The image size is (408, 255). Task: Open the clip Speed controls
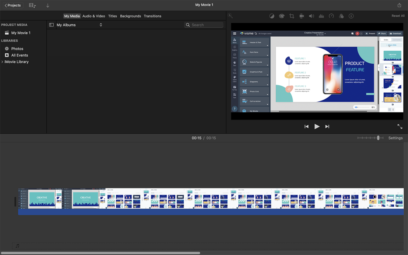(x=331, y=16)
